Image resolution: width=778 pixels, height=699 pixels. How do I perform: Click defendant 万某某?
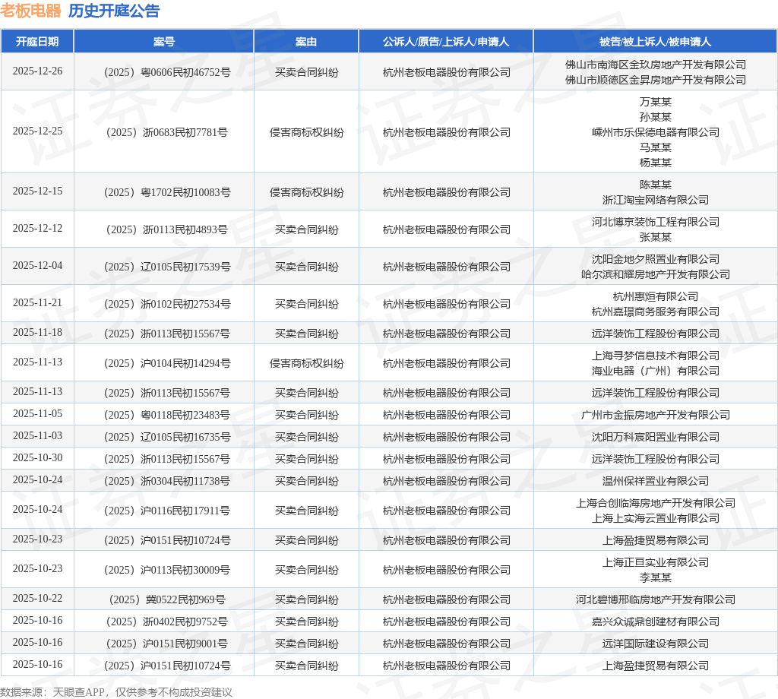pyautogui.click(x=656, y=102)
